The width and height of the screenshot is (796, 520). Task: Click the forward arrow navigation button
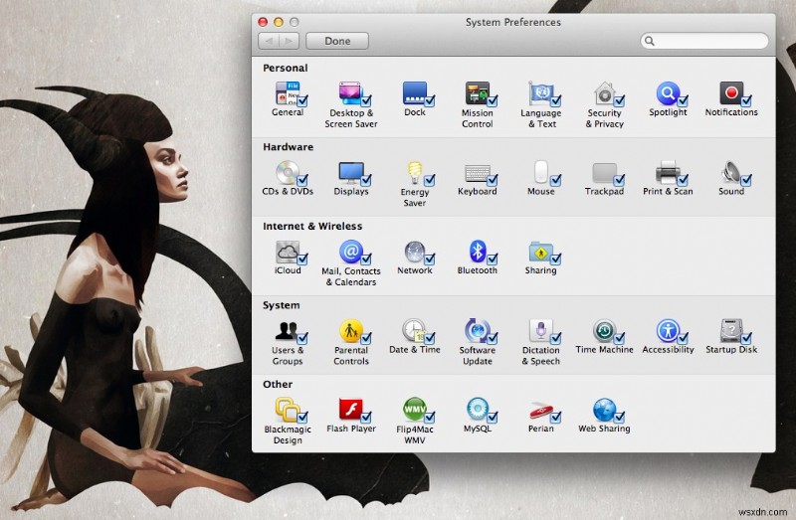tap(289, 41)
